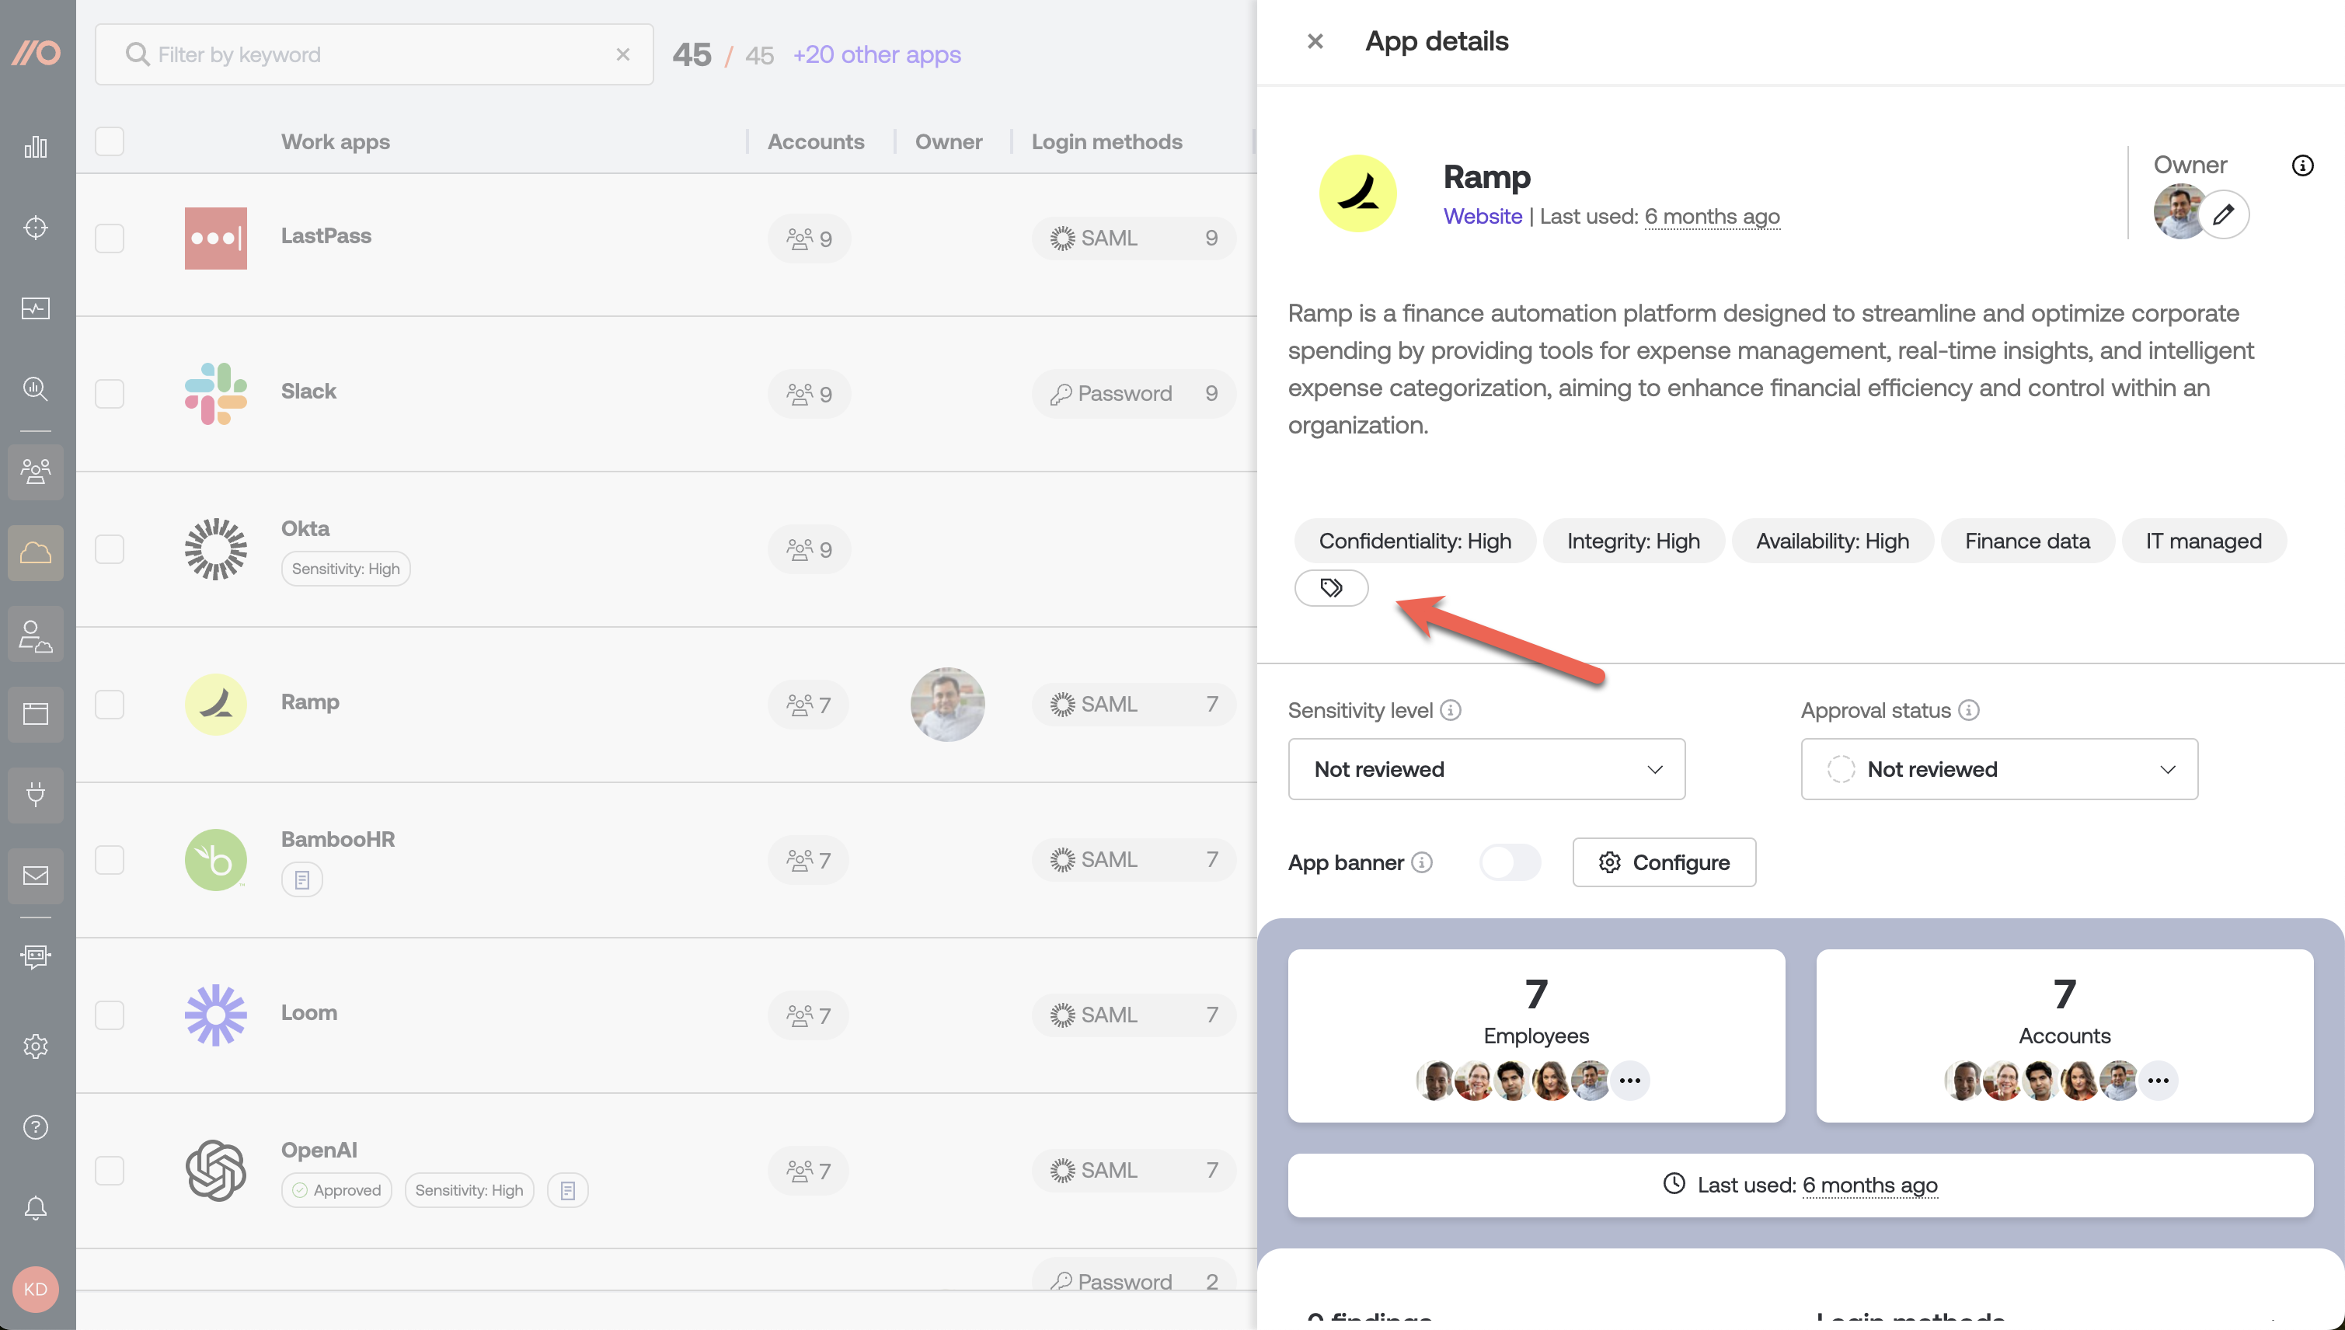The height and width of the screenshot is (1330, 2345).
Task: Toggle the App banner switch
Action: click(1510, 862)
